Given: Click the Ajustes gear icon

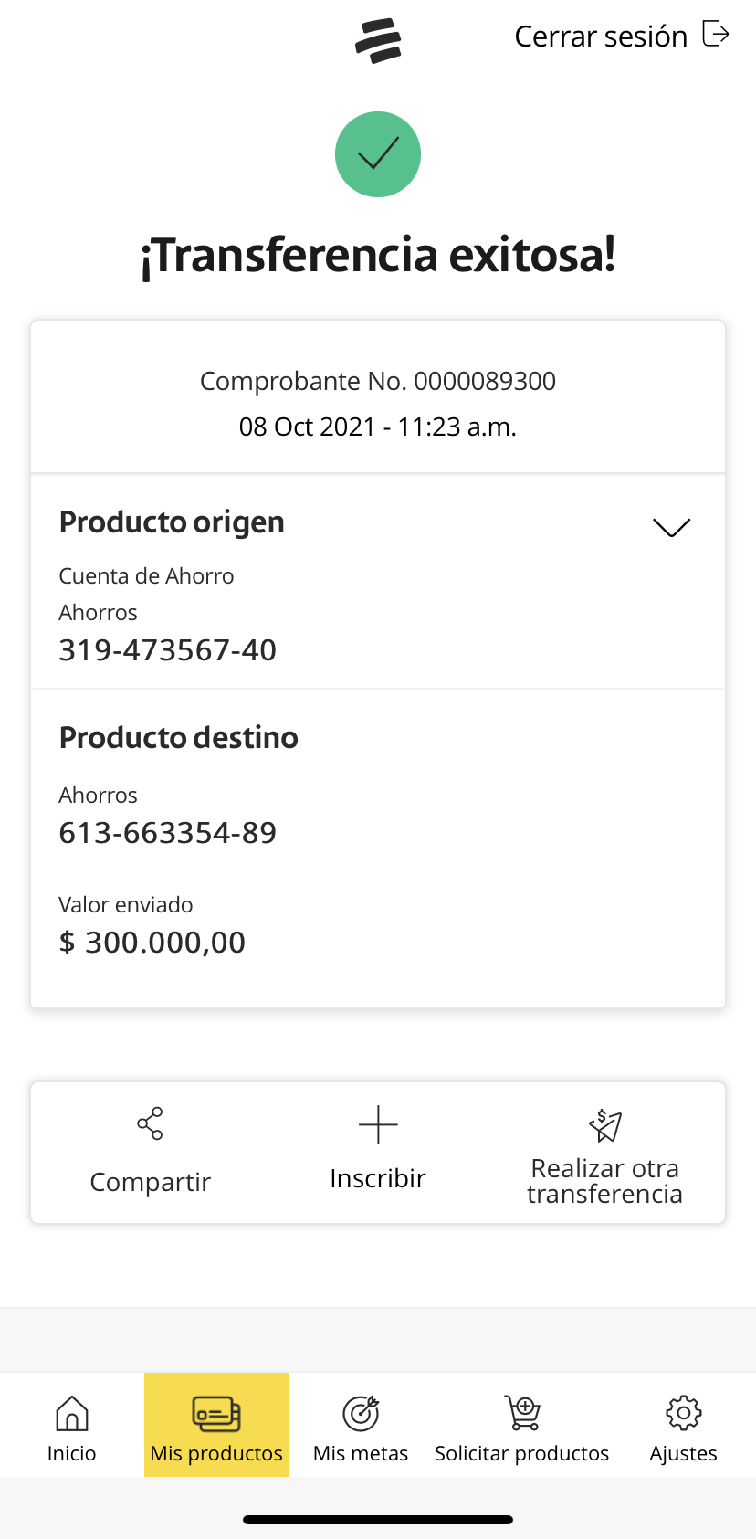Looking at the screenshot, I should point(683,1413).
